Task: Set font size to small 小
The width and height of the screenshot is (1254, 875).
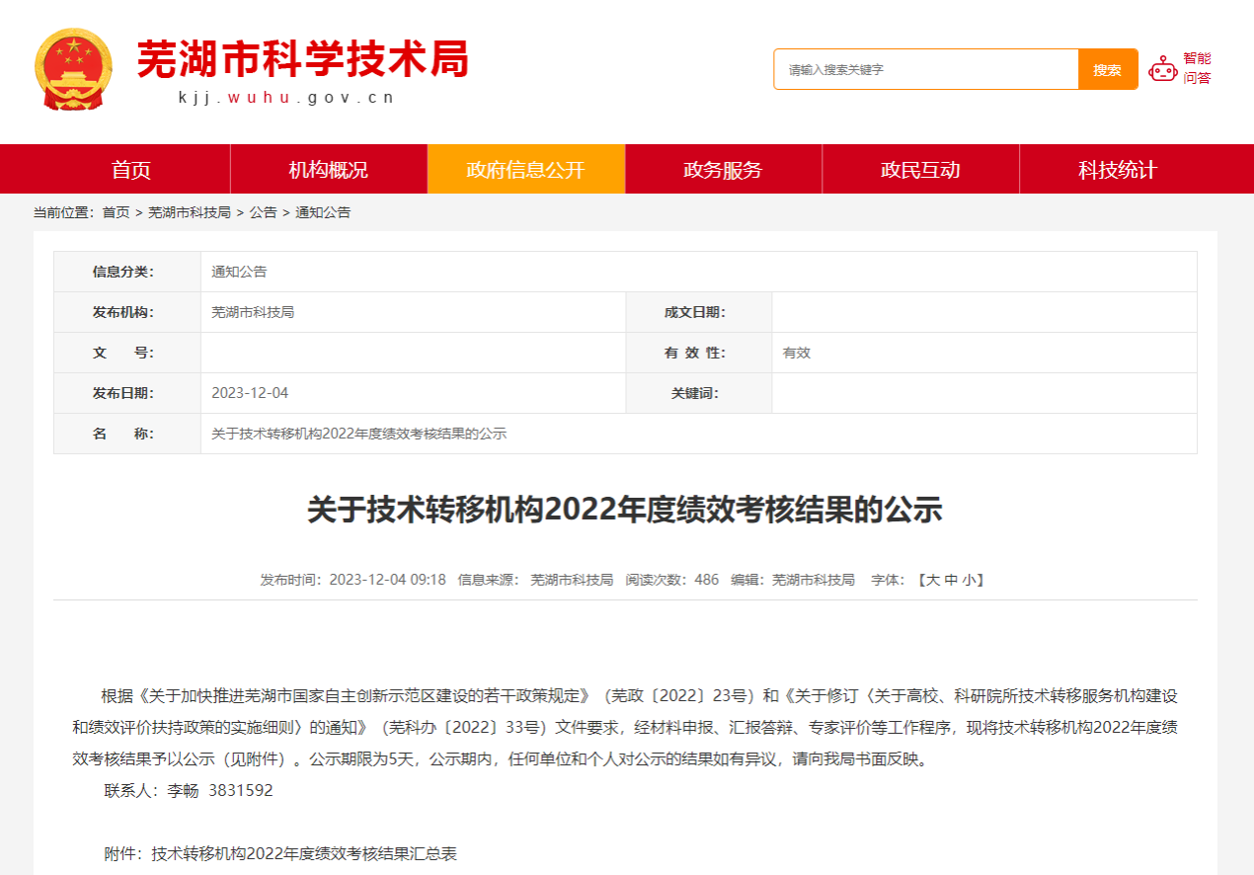Action: pos(969,580)
